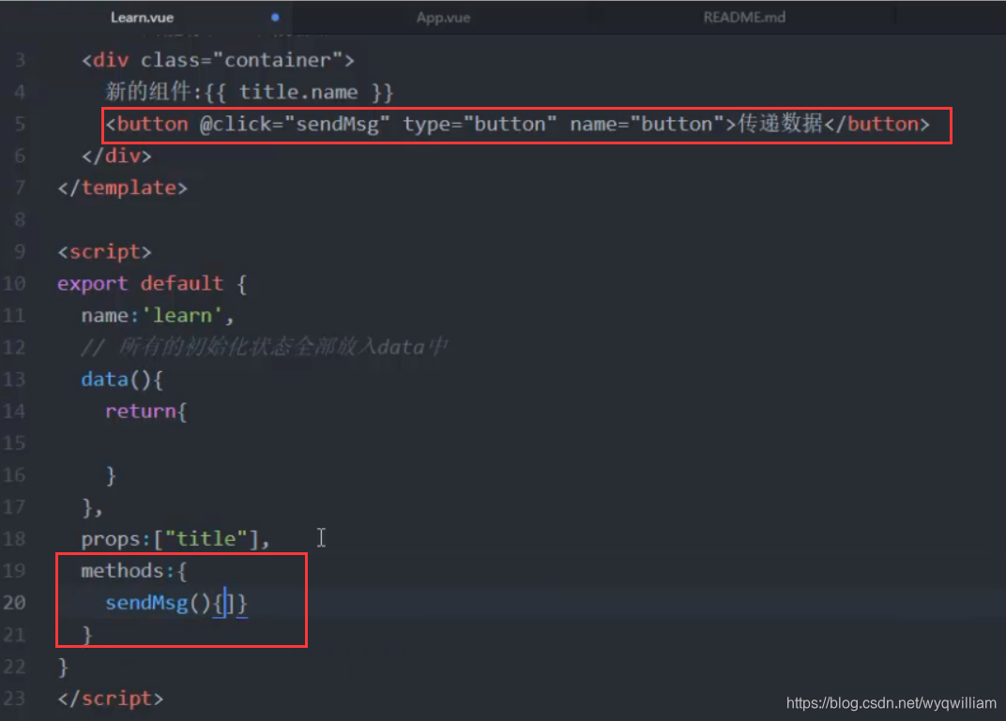Click the sendMsg method definition text
The height and width of the screenshot is (721, 1006).
[175, 603]
